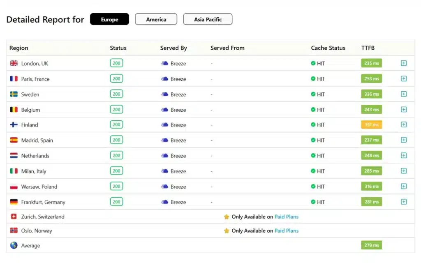This screenshot has width=421, height=263.
Task: Switch report to Europe tab
Action: click(x=109, y=19)
